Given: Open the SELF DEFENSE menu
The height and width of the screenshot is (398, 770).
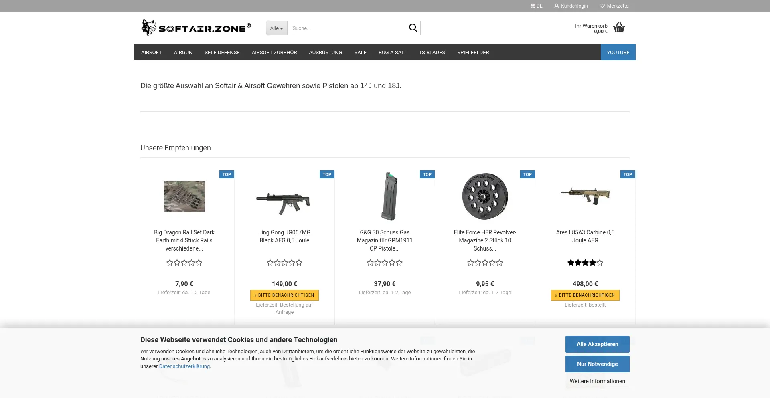Looking at the screenshot, I should coord(222,53).
